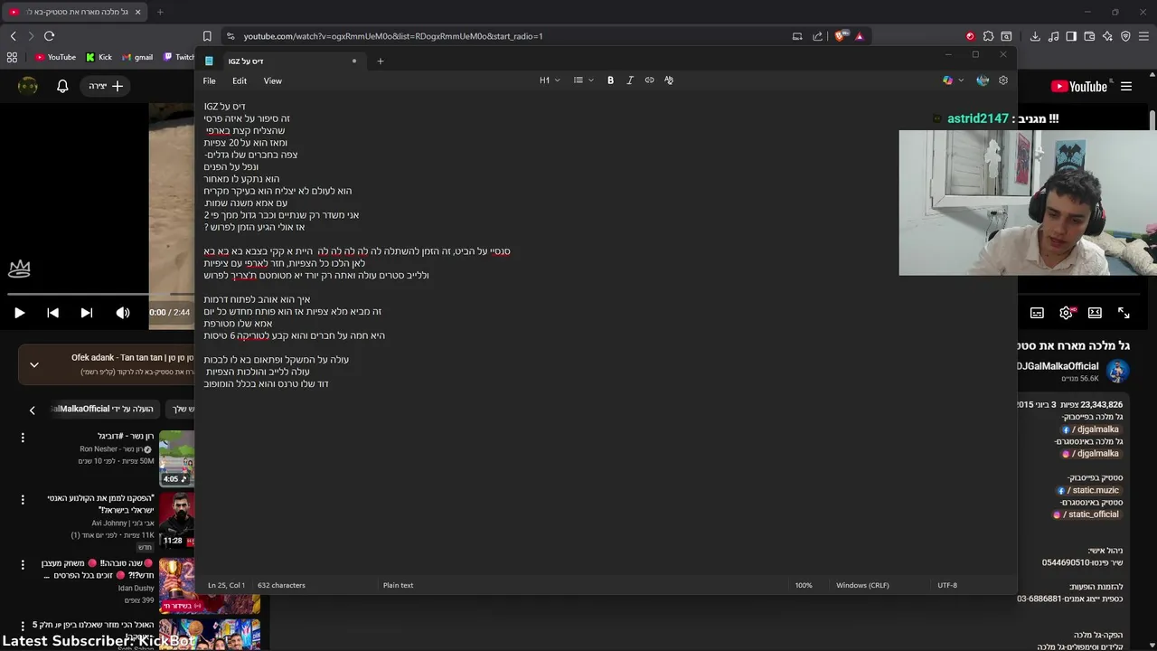Play the YouTube video
Viewport: 1157px width, 651px height.
19,313
